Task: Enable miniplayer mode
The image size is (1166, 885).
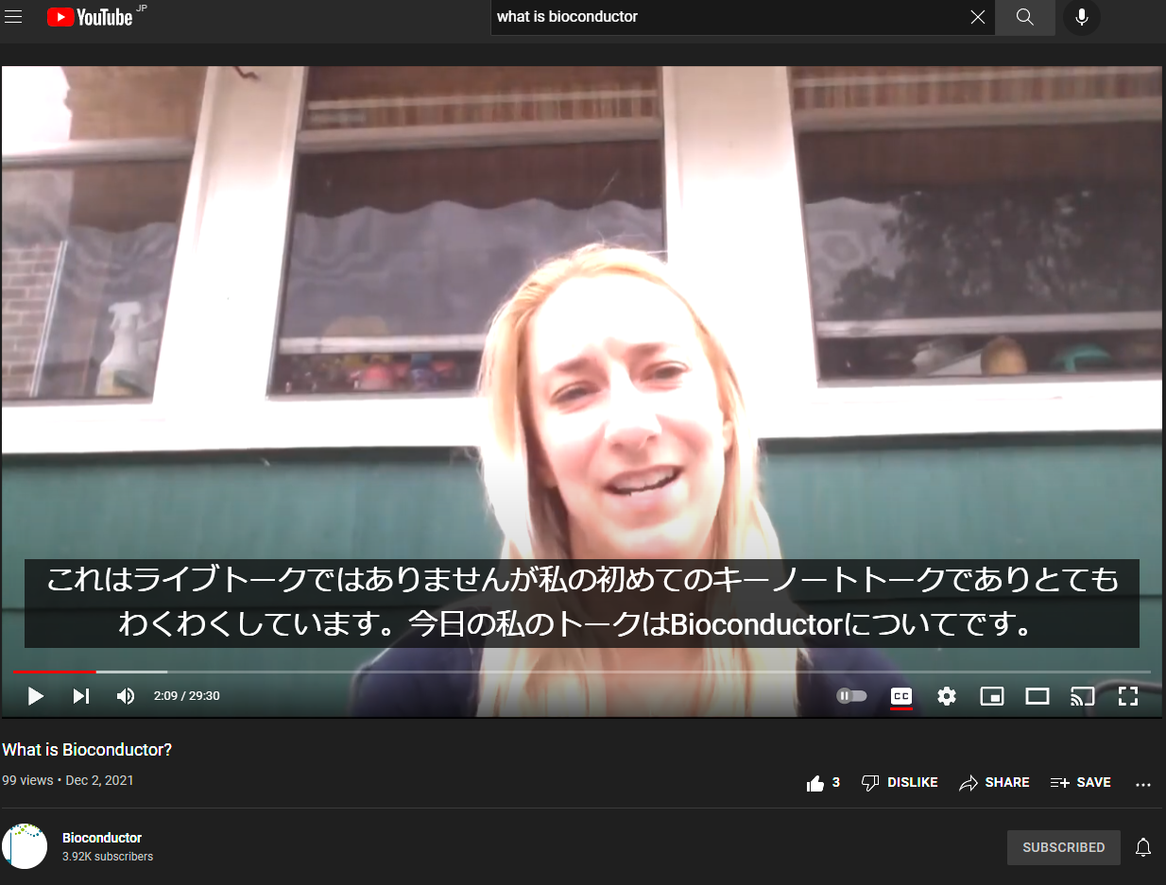Action: click(992, 696)
